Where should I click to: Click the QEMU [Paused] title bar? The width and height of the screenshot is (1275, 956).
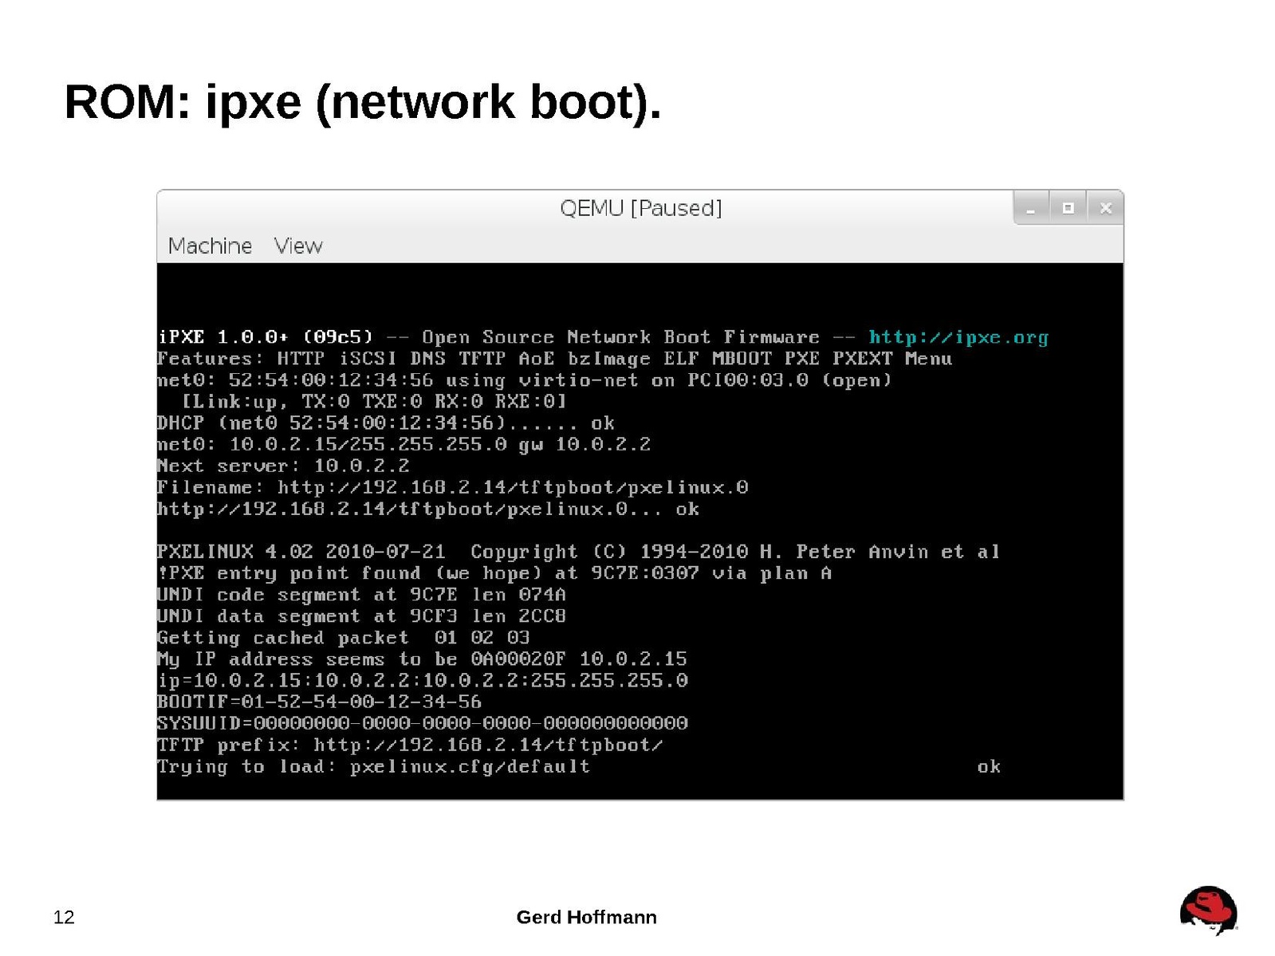point(640,208)
